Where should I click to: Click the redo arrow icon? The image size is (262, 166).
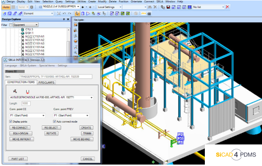pyautogui.click(x=70, y=13)
